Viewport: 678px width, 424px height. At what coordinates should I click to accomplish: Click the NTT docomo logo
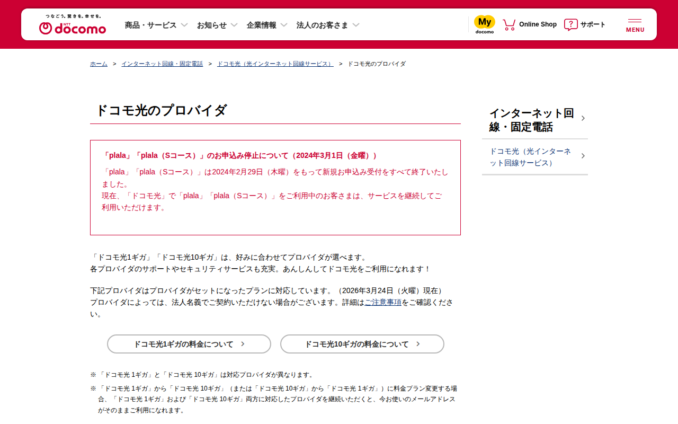(73, 25)
